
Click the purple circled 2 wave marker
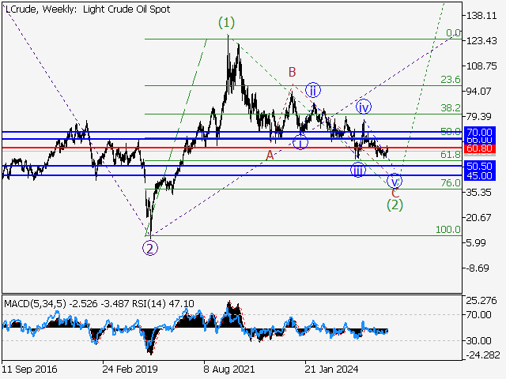pyautogui.click(x=150, y=248)
